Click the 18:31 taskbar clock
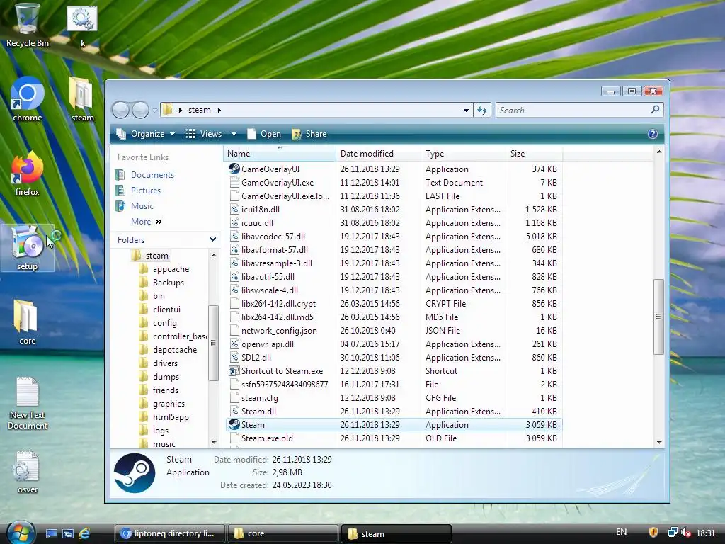 coord(706,533)
